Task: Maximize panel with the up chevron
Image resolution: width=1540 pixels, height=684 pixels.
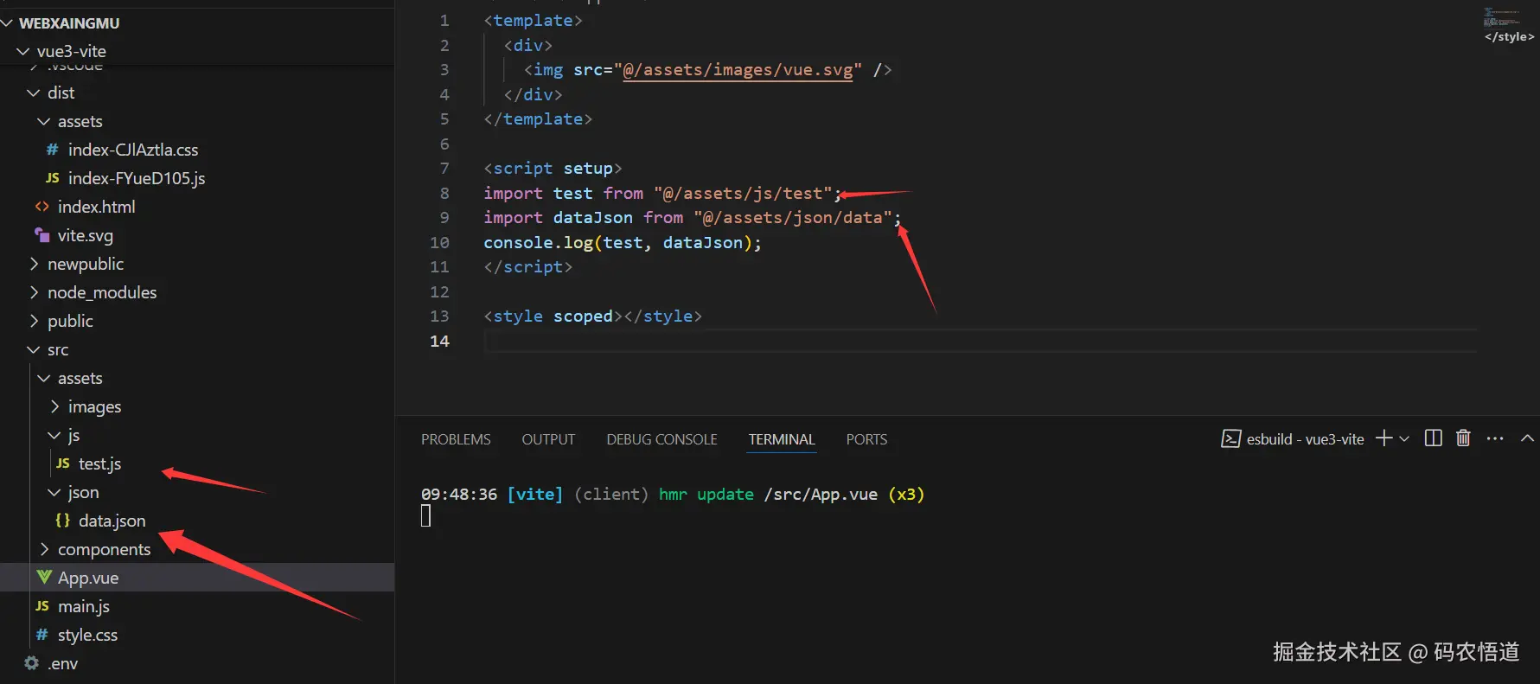Action: click(x=1527, y=438)
